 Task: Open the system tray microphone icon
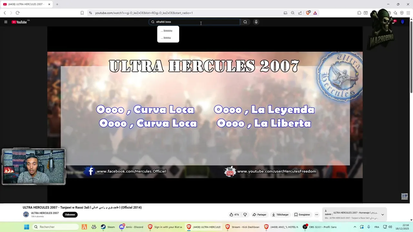click(369, 227)
